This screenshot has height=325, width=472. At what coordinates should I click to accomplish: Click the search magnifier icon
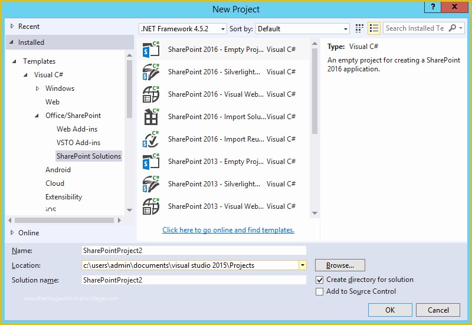pos(452,28)
